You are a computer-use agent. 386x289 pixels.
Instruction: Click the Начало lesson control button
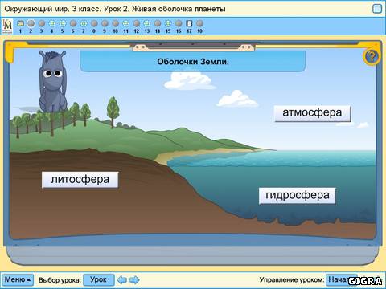[x=341, y=280]
